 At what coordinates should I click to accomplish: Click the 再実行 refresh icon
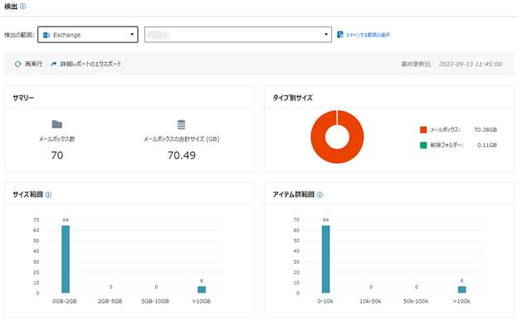point(17,64)
